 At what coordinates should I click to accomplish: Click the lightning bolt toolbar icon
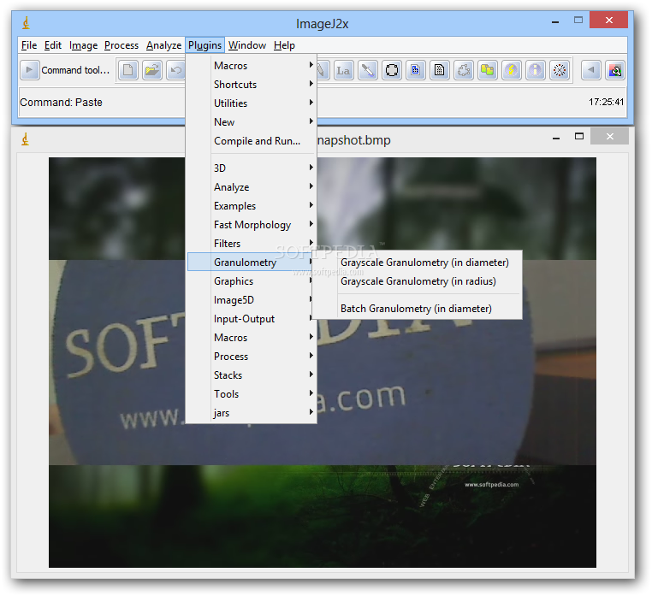tap(512, 70)
